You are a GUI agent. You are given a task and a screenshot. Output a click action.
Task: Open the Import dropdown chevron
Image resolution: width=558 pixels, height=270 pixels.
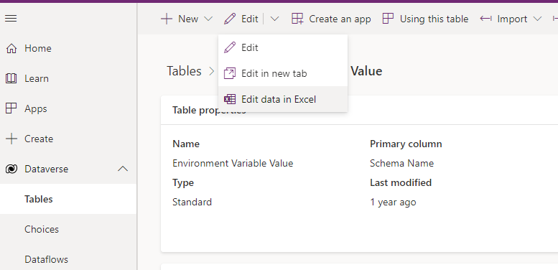click(537, 19)
